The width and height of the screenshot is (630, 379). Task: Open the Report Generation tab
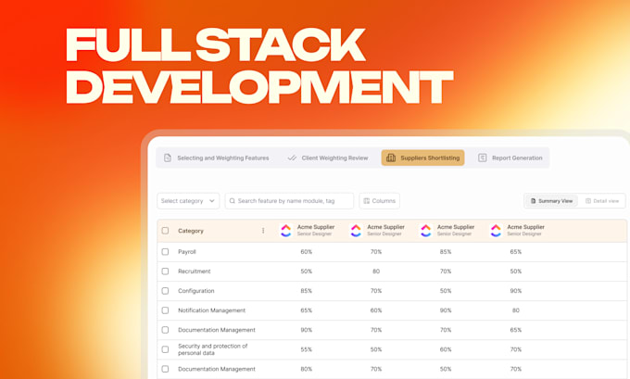510,158
